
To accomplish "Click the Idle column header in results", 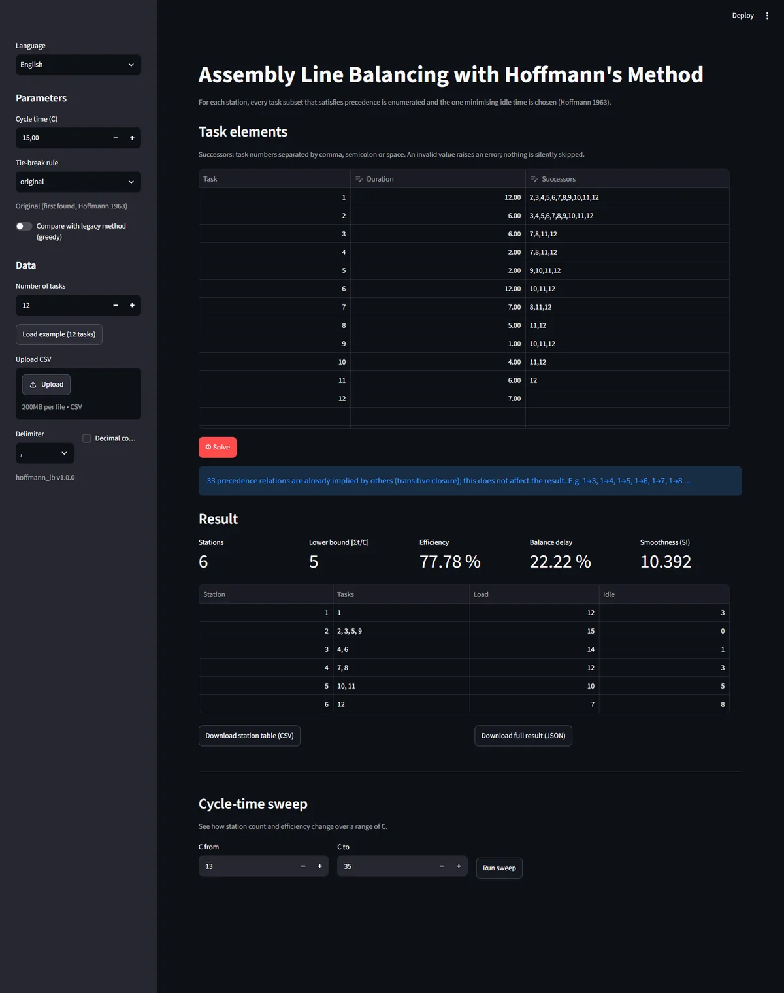I will coord(664,594).
